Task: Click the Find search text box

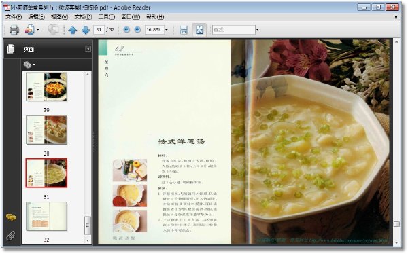Action: tap(234, 30)
